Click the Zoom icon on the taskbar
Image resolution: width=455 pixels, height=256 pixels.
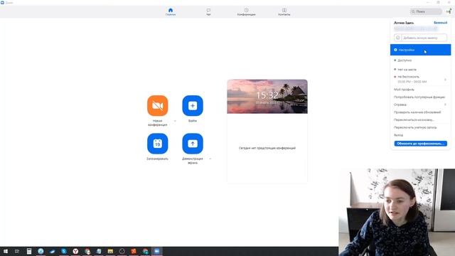[156, 251]
